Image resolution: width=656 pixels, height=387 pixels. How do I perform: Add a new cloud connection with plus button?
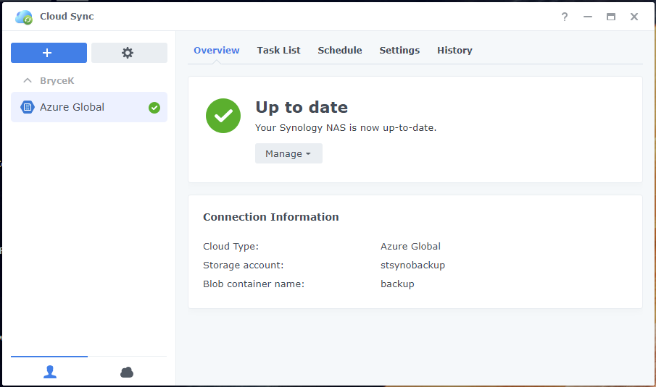[x=49, y=53]
